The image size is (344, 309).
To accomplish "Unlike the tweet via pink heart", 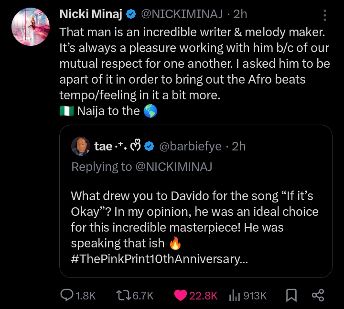I will coord(180,295).
